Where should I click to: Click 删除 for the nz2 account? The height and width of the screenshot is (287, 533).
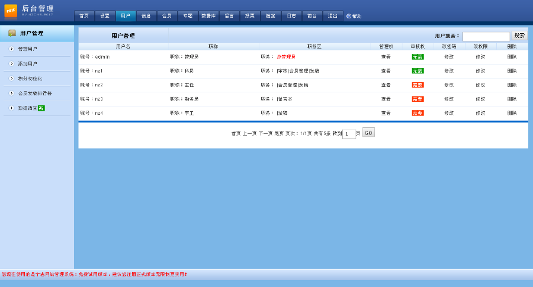[x=512, y=85]
